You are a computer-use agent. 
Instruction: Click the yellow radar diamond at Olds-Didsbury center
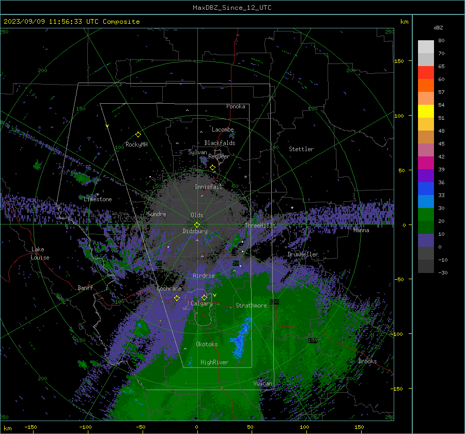click(x=197, y=225)
